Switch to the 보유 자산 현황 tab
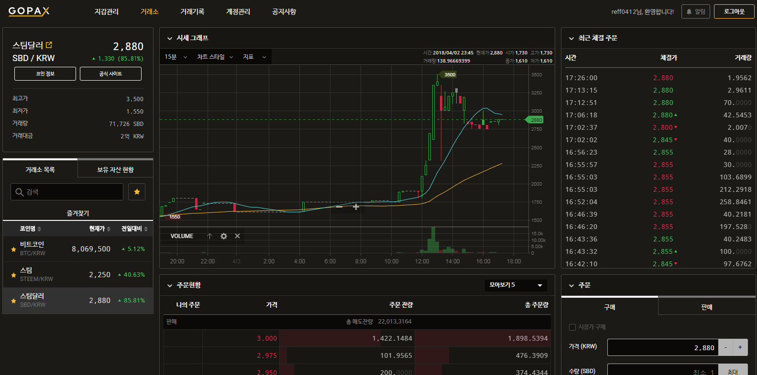The image size is (757, 375). coord(115,169)
